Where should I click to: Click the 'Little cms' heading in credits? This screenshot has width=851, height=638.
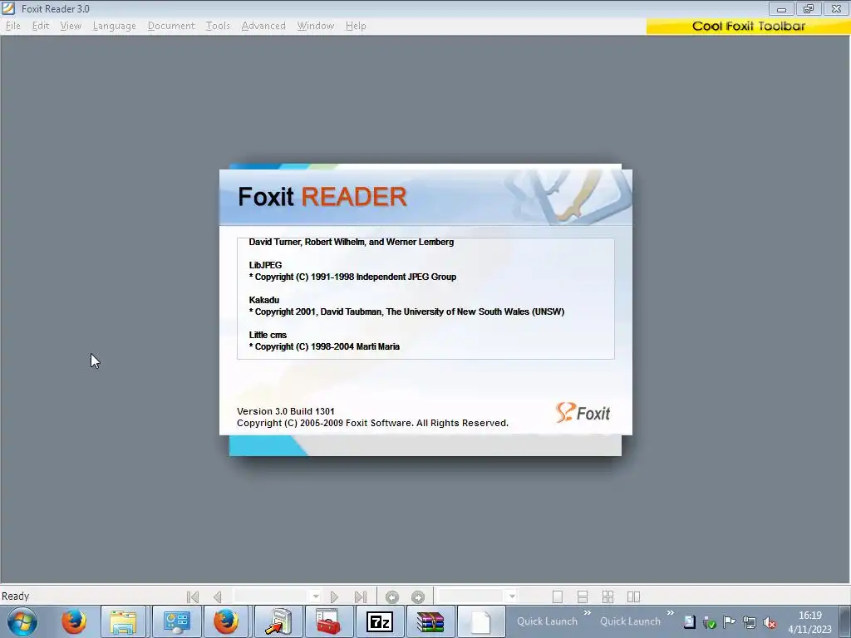point(268,335)
